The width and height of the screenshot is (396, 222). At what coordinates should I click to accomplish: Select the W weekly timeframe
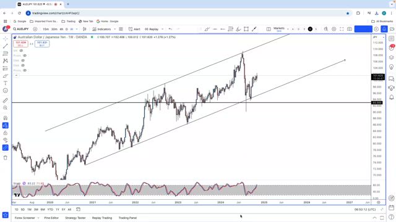(x=72, y=29)
